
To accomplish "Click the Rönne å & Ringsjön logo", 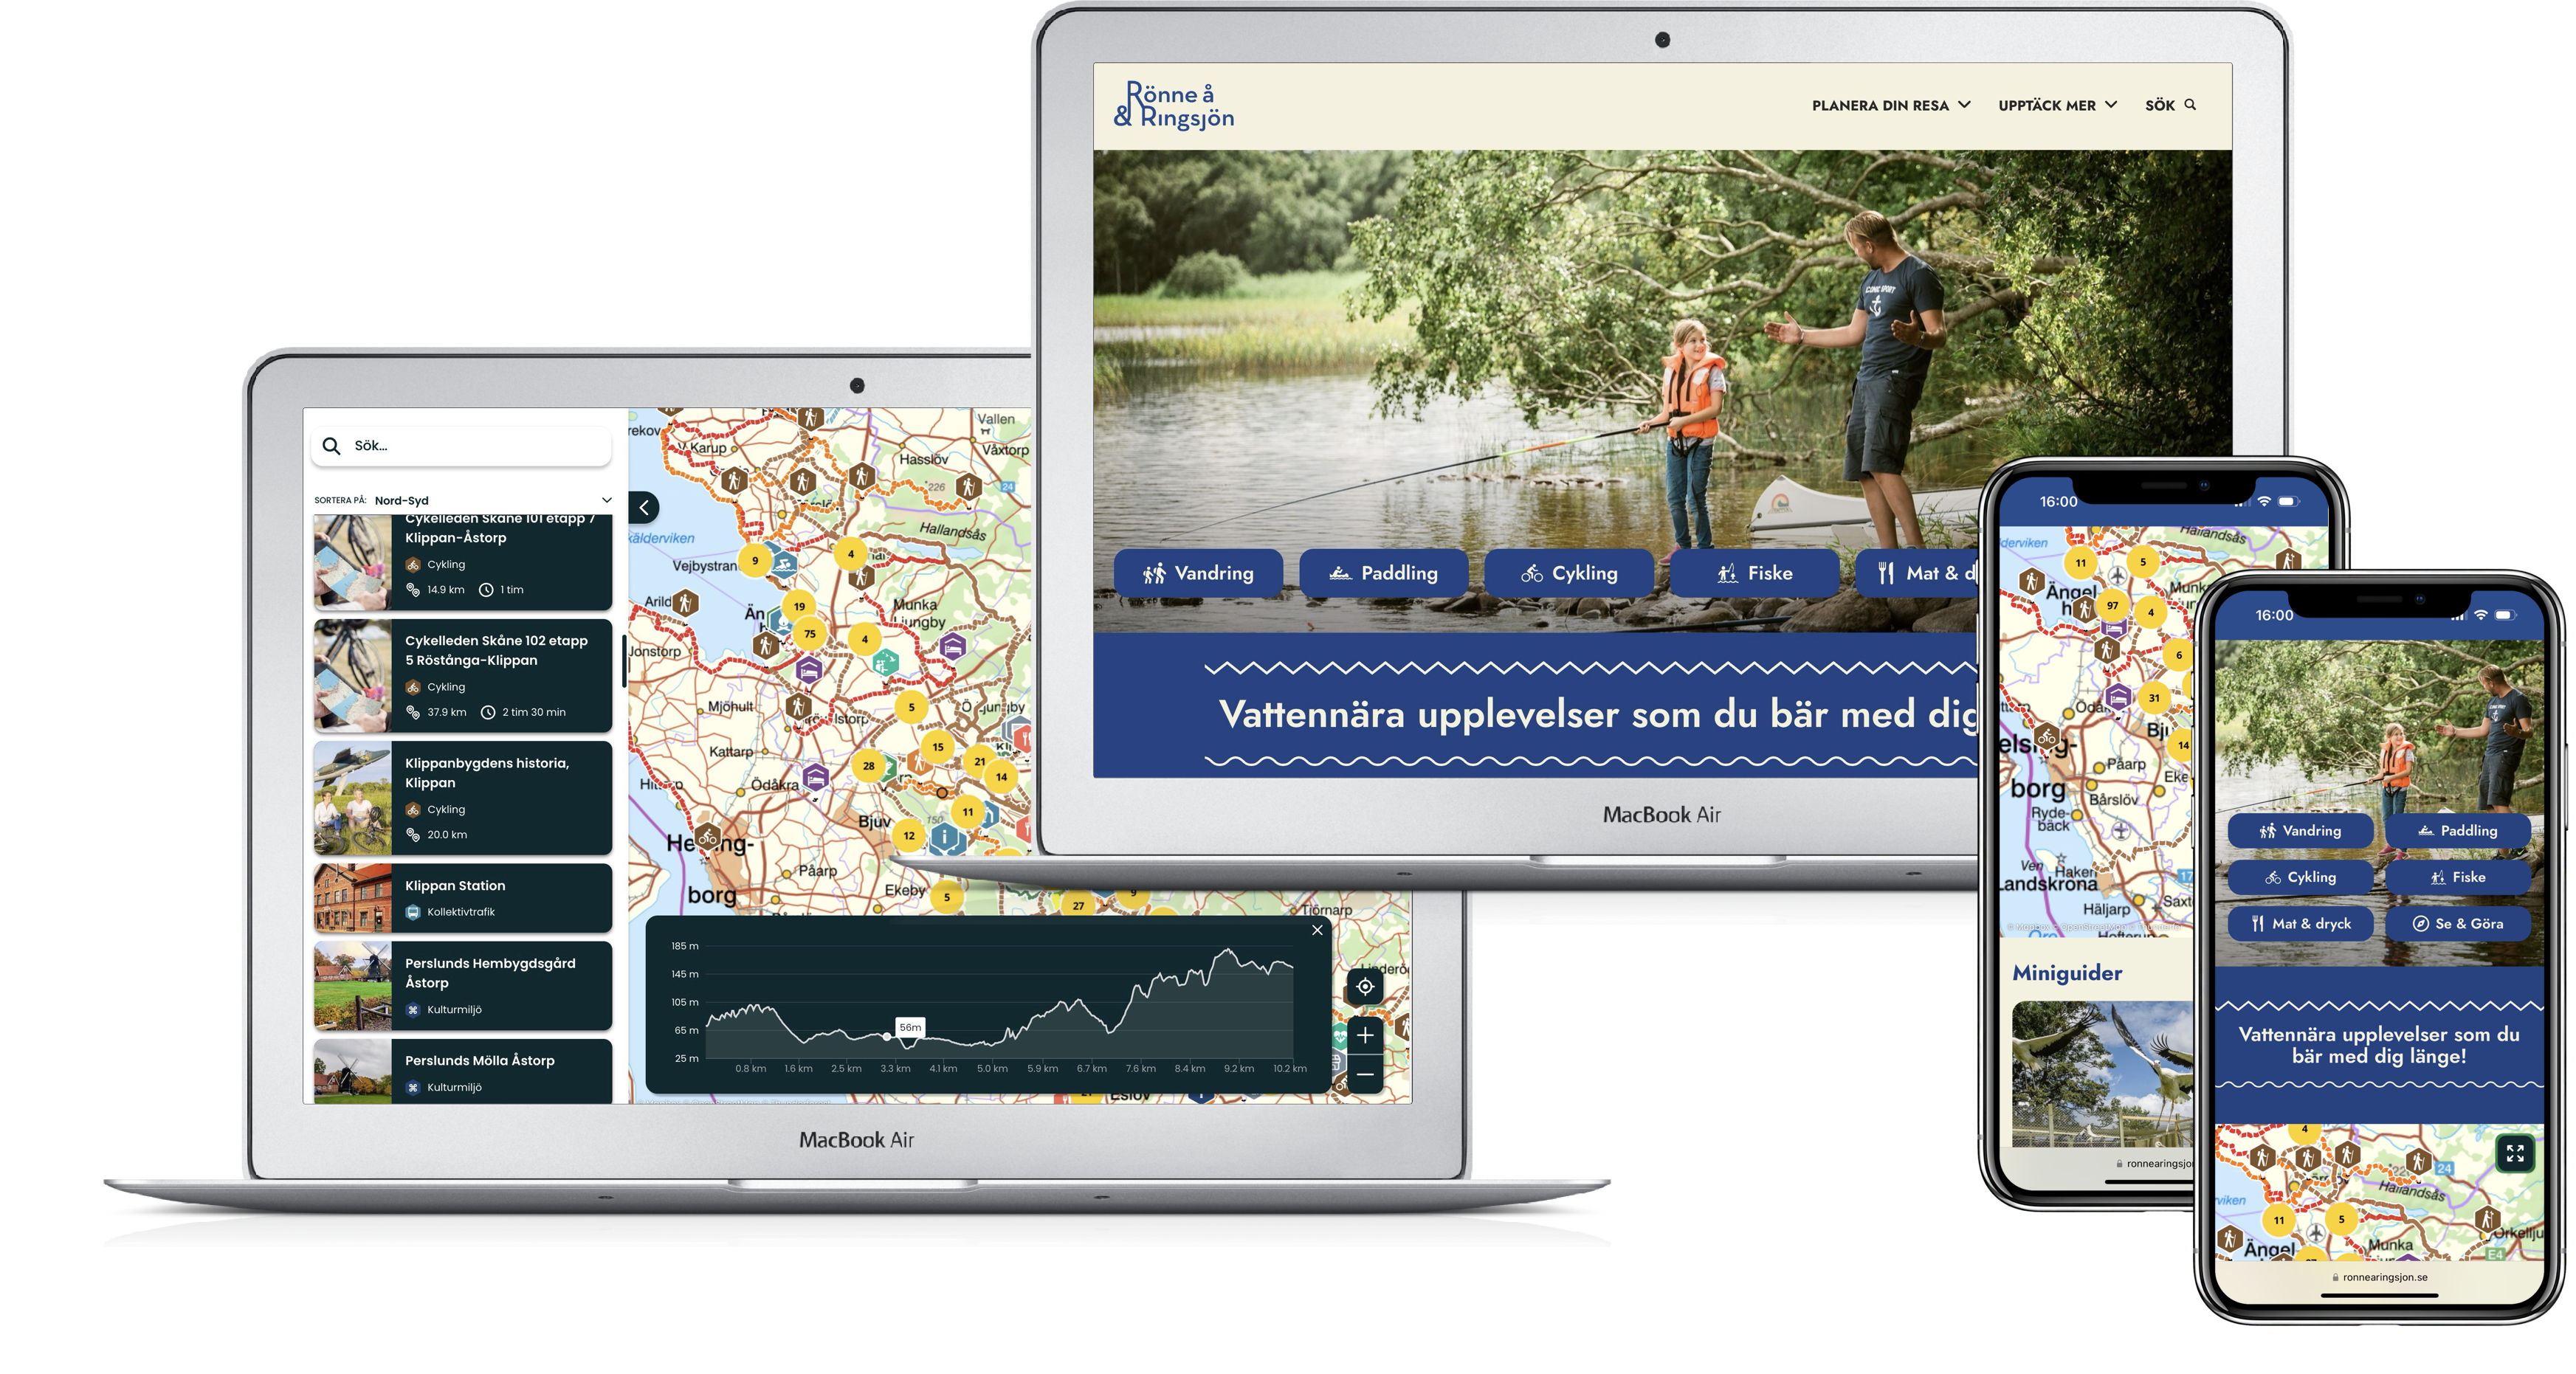I will [x=1174, y=105].
